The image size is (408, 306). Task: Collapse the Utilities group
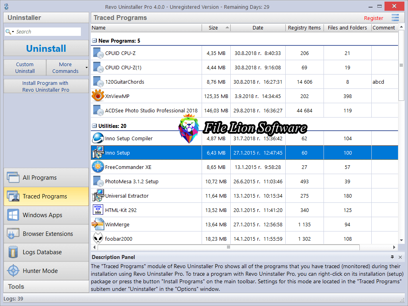(x=94, y=126)
